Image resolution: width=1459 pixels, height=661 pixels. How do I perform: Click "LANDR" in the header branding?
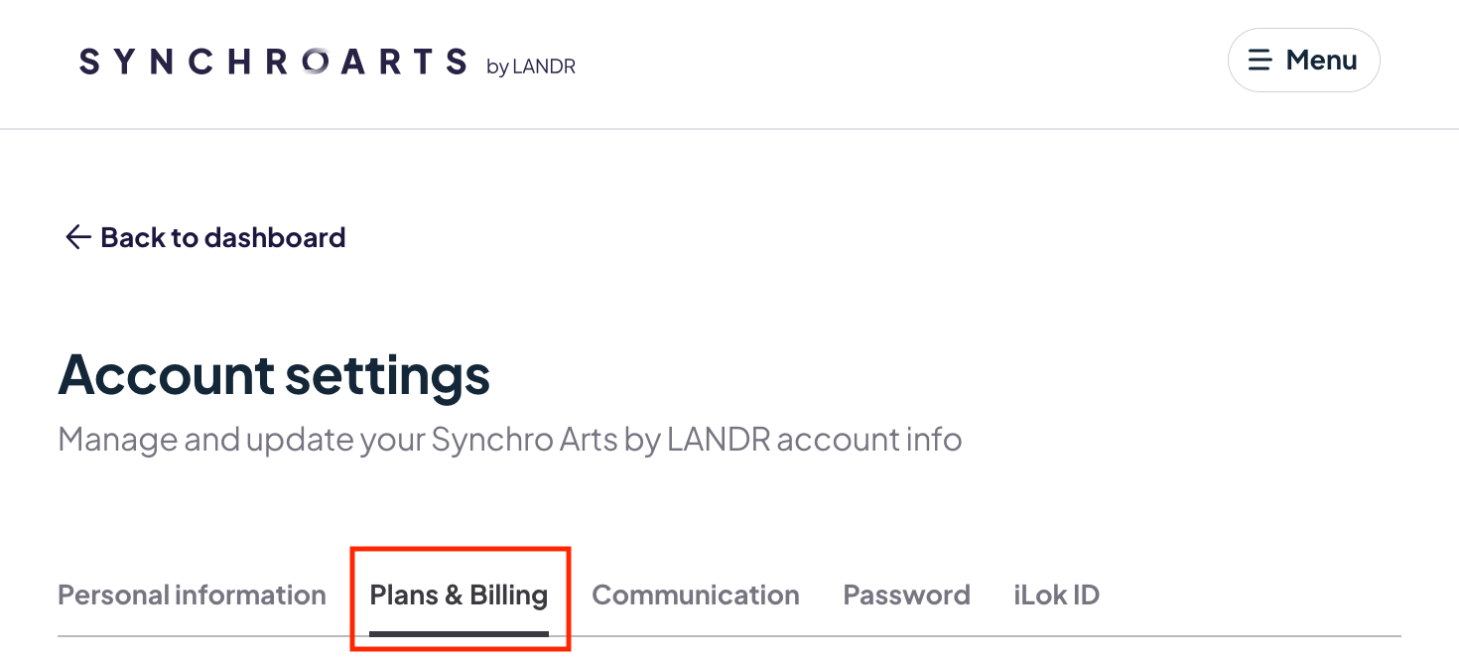coord(544,66)
